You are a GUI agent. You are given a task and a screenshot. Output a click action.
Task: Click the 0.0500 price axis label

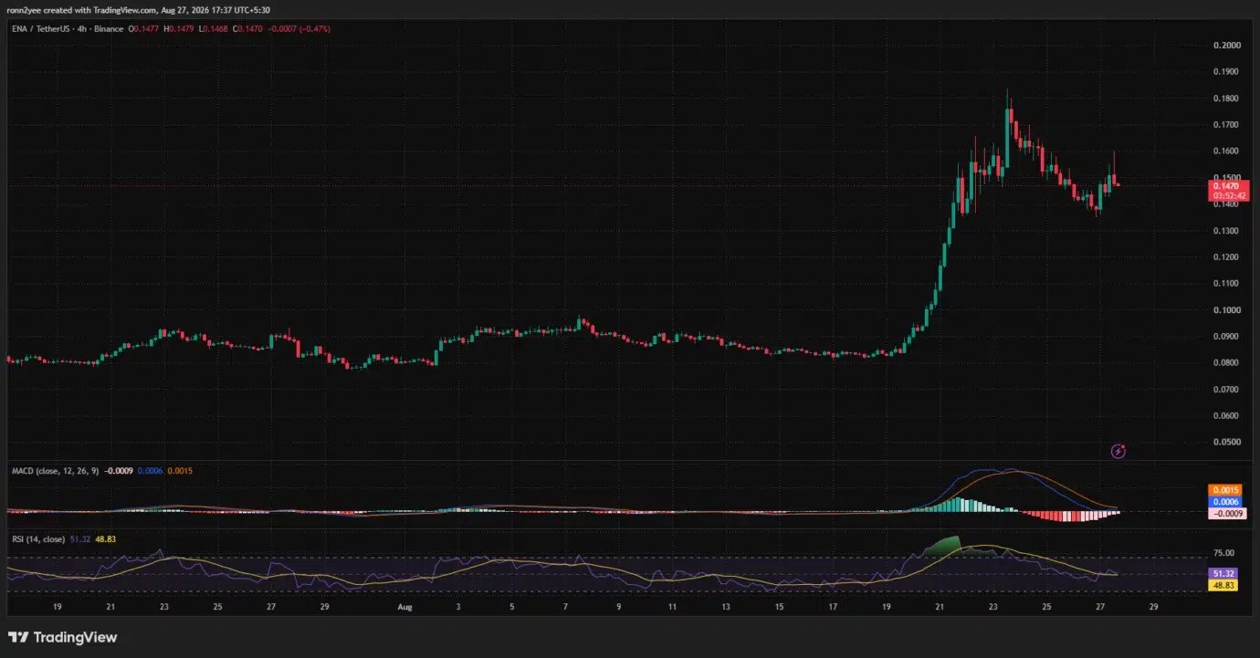click(x=1226, y=443)
